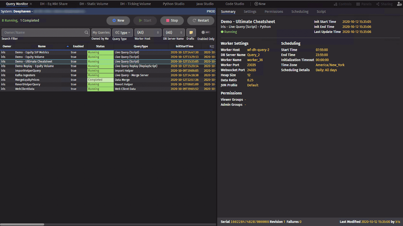Click the search magnifier icon in Owner/Name filter
403x226 pixels.
[x=86, y=33]
